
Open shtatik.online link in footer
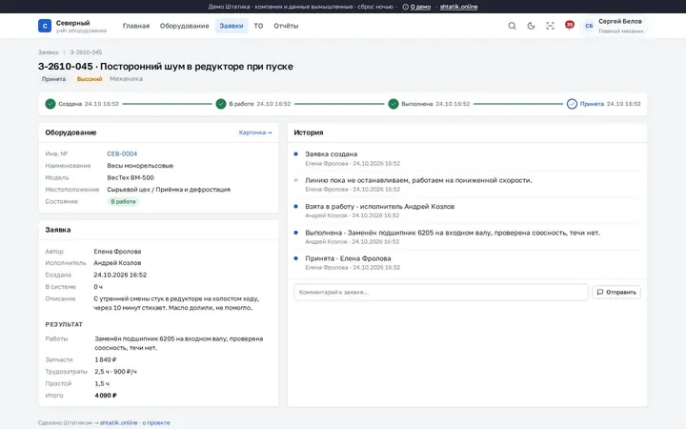pyautogui.click(x=118, y=423)
